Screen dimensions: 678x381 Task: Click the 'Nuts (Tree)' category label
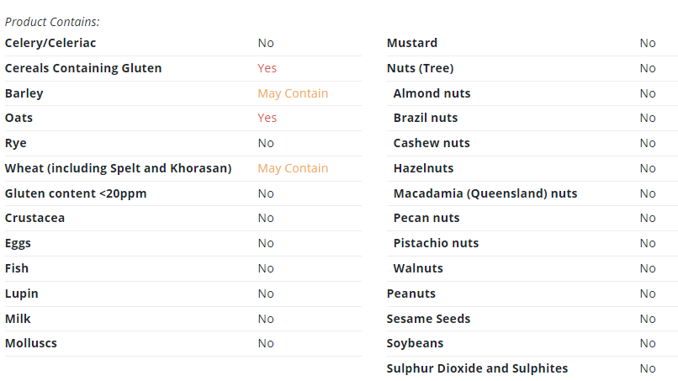click(421, 68)
